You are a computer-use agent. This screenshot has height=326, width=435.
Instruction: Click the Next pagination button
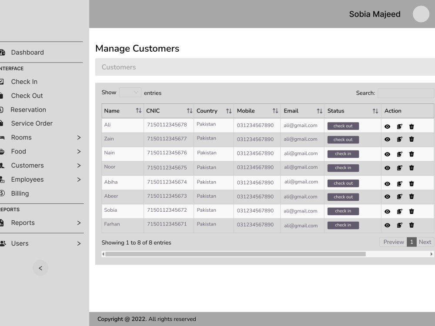click(x=425, y=242)
